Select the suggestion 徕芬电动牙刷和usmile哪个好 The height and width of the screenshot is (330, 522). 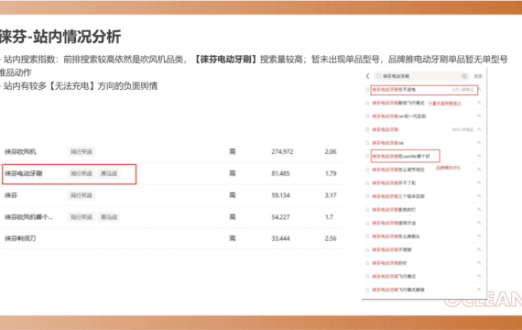[x=401, y=157]
